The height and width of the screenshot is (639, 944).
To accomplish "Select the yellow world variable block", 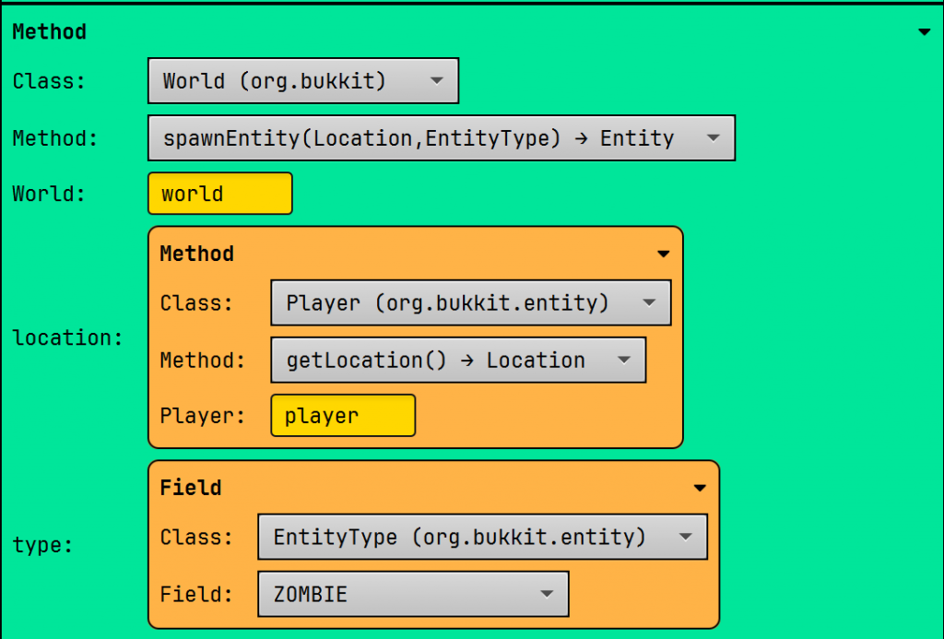I will [x=219, y=194].
